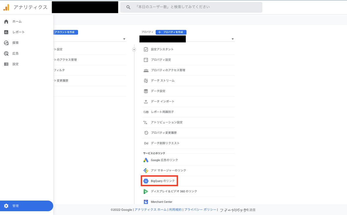Click the Property Access Management people icon
Image resolution: width=347 pixels, height=215 pixels.
146,70
